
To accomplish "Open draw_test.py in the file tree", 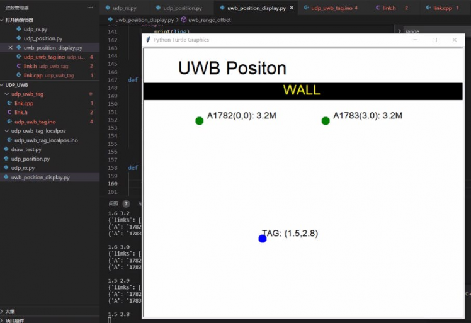I will [x=26, y=149].
